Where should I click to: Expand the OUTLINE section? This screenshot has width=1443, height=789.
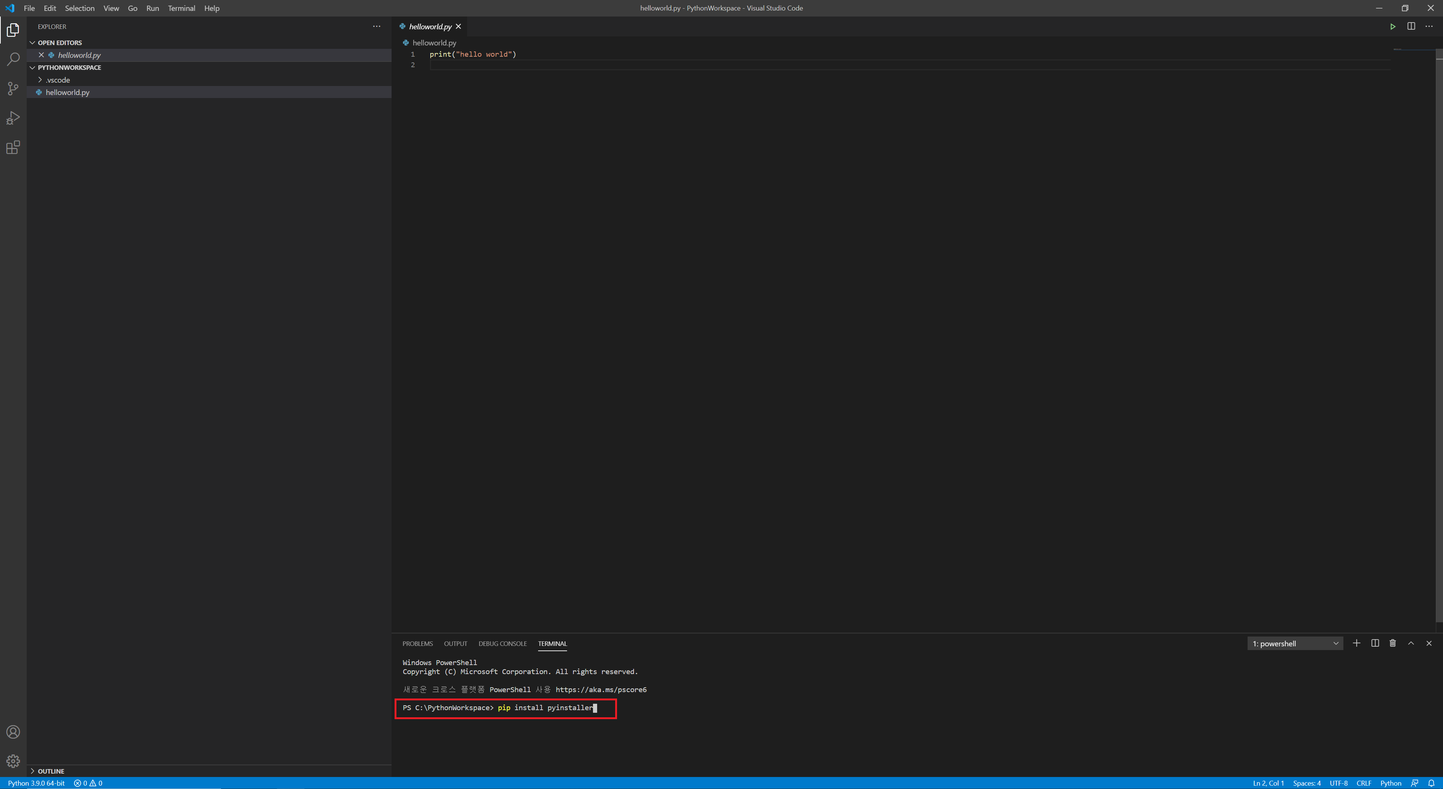pyautogui.click(x=51, y=771)
